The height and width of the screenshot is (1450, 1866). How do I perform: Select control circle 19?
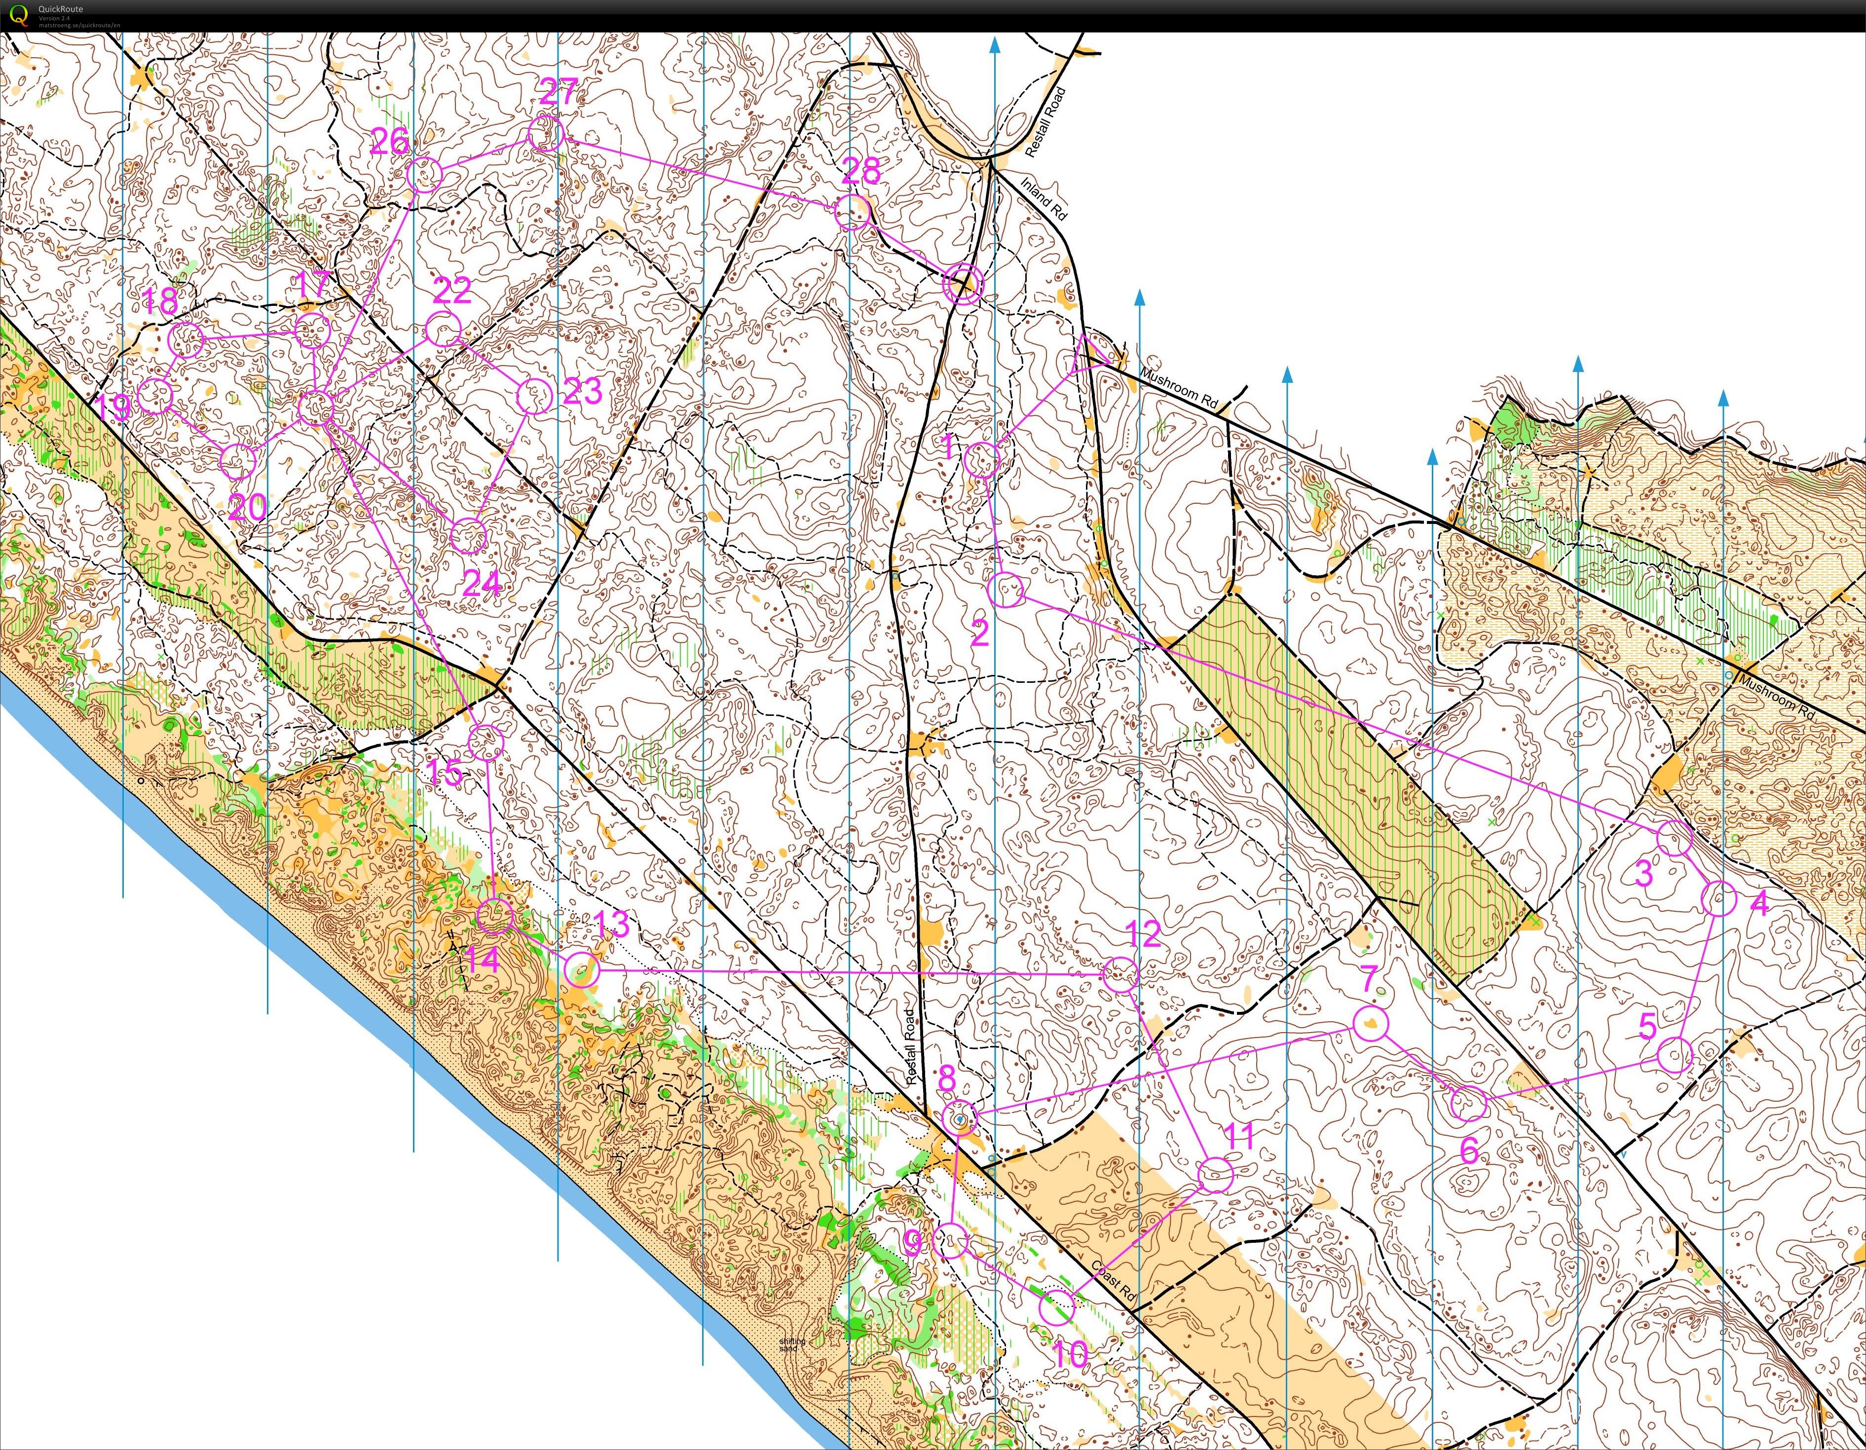[x=155, y=396]
